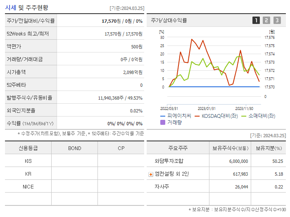Select the 0%/ 0%/ 0%/ 0% returns value
290x217 pixels.
pos(125,124)
